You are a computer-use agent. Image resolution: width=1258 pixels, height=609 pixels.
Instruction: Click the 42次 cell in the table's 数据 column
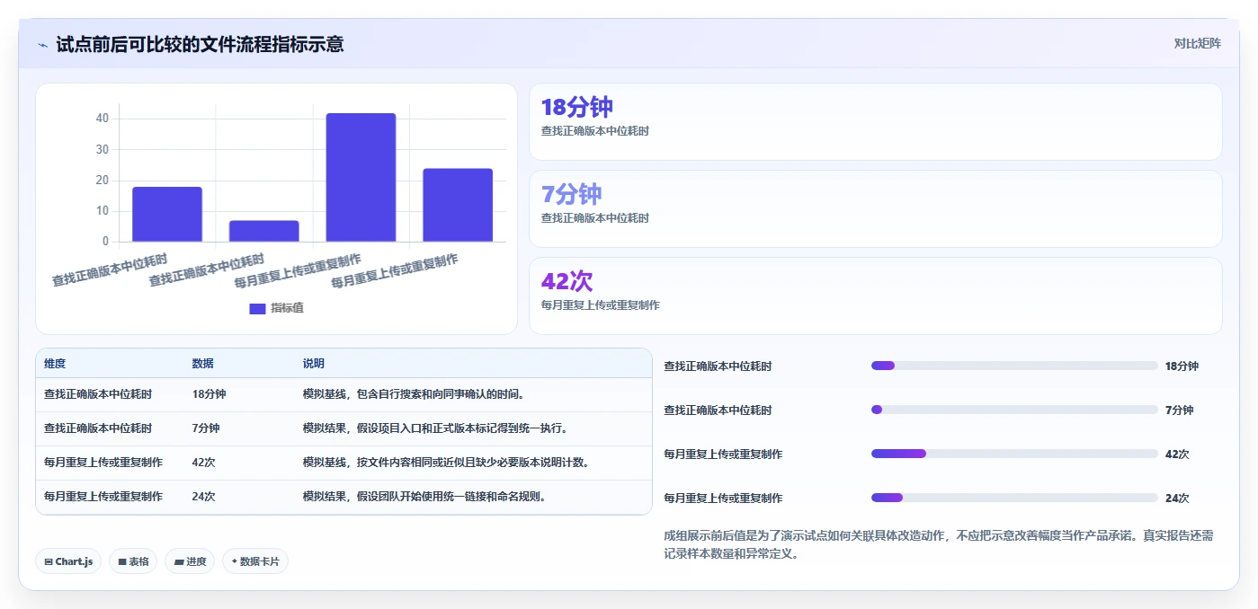203,463
